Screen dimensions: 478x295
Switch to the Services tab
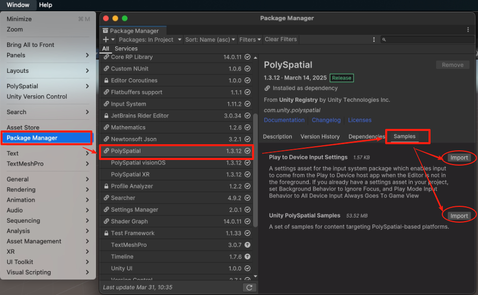click(126, 49)
